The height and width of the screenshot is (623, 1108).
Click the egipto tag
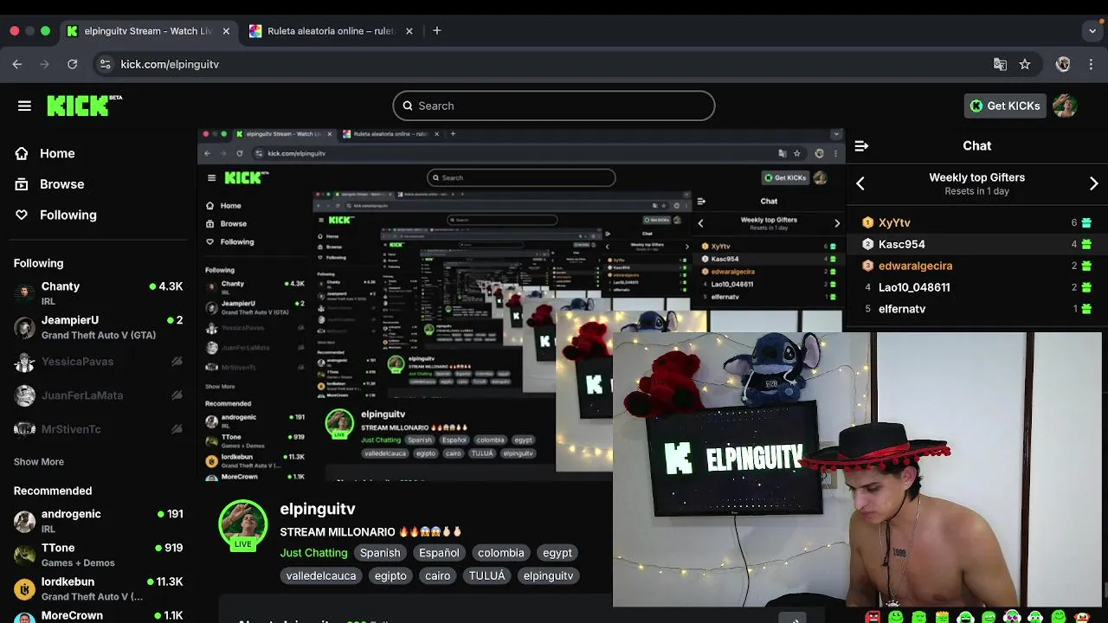(390, 575)
